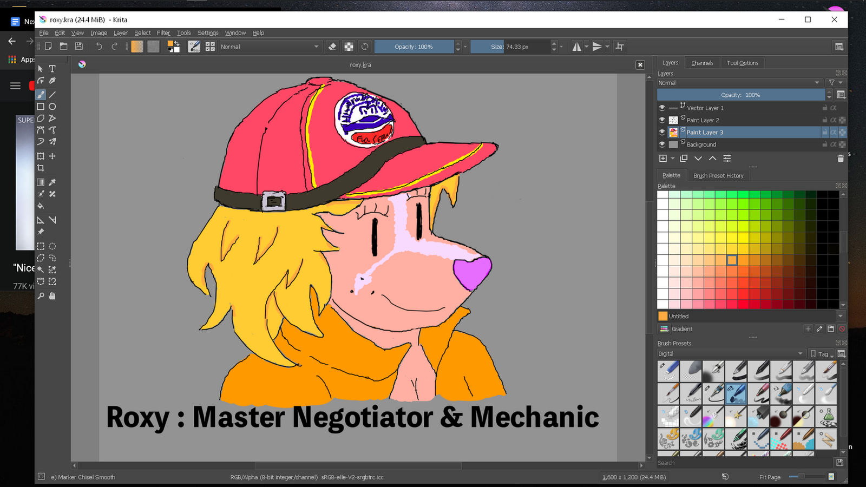The width and height of the screenshot is (866, 487).
Task: Pick the selected orange palette swatch
Action: coord(732,260)
